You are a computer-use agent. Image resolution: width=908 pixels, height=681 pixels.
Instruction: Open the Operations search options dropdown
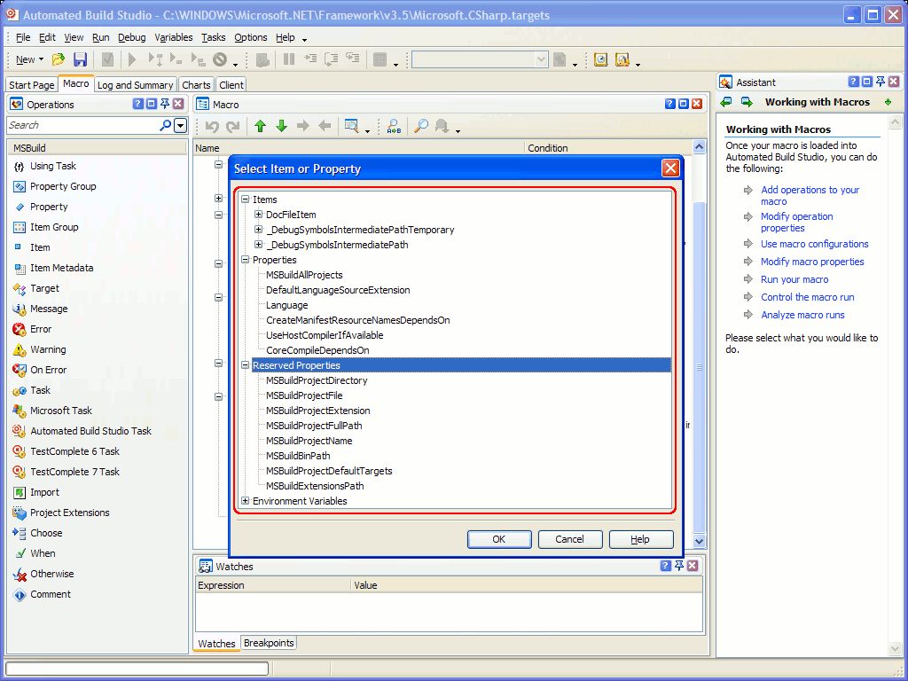click(181, 125)
